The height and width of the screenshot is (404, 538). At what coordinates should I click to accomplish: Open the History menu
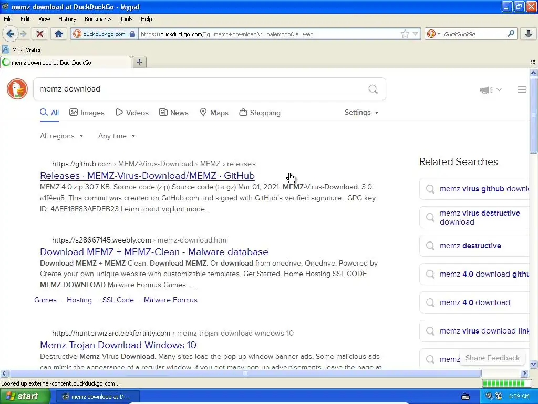coord(67,19)
